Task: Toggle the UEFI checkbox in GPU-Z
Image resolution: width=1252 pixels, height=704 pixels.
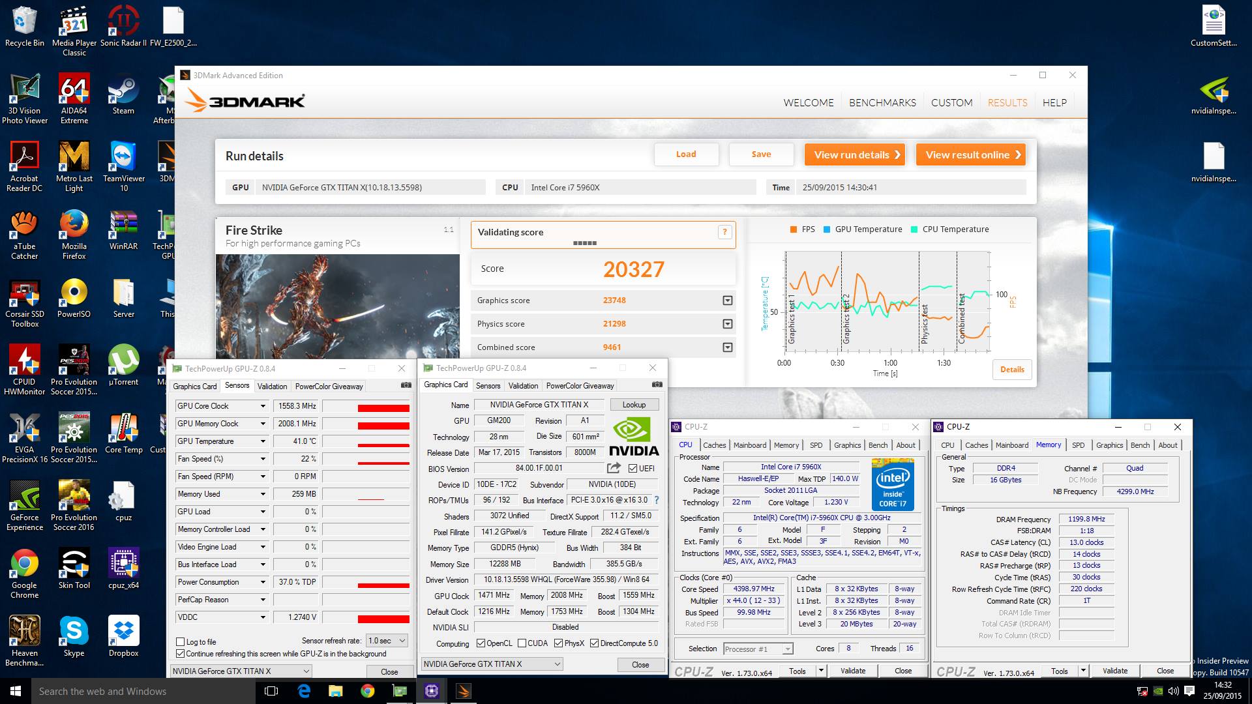Action: 633,468
